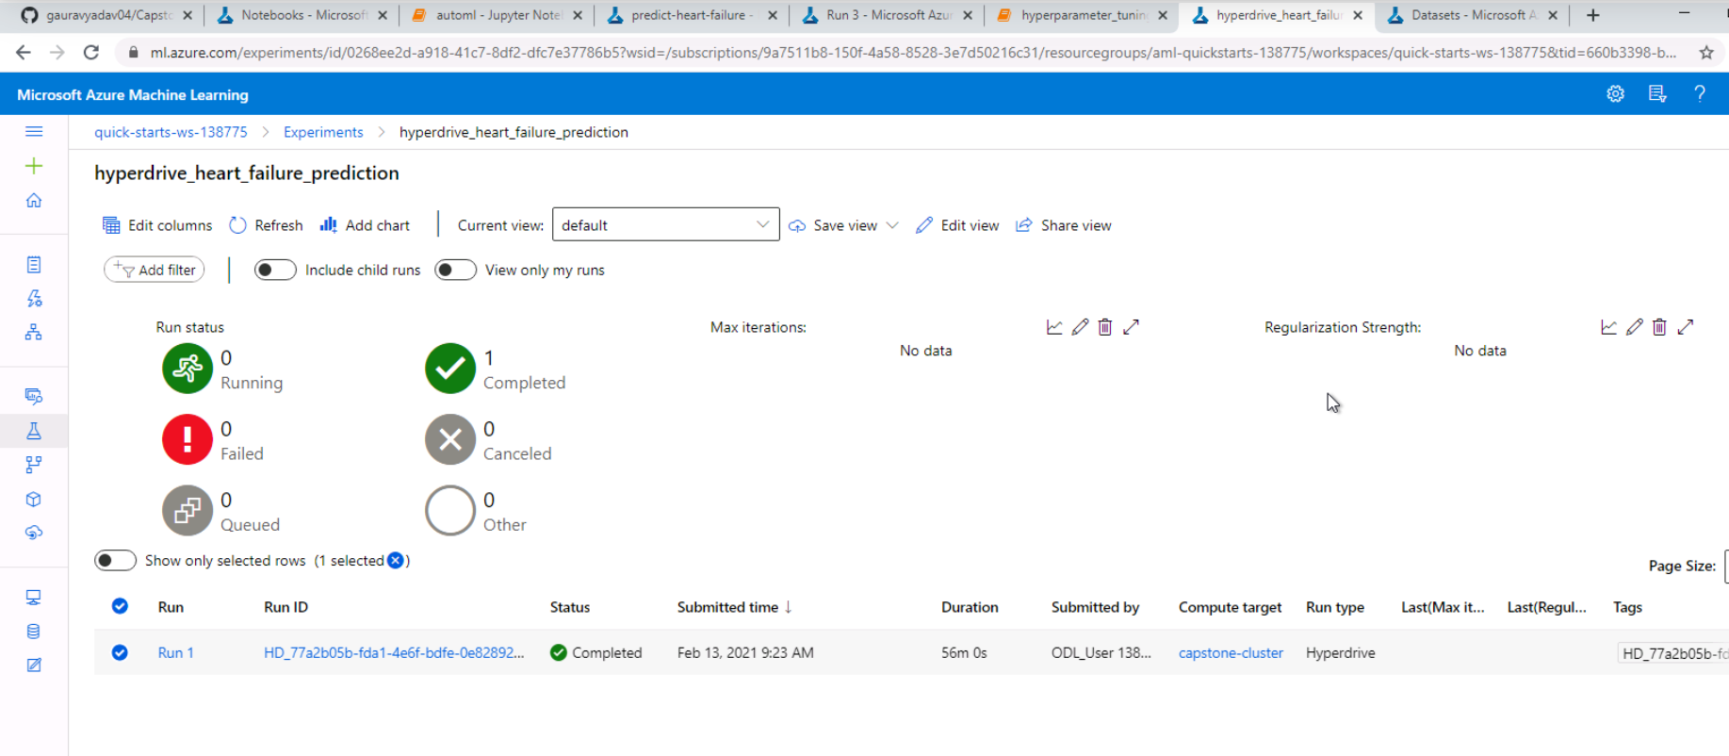Image resolution: width=1729 pixels, height=756 pixels.
Task: Expand the Save view chevron menu
Action: [x=892, y=225]
